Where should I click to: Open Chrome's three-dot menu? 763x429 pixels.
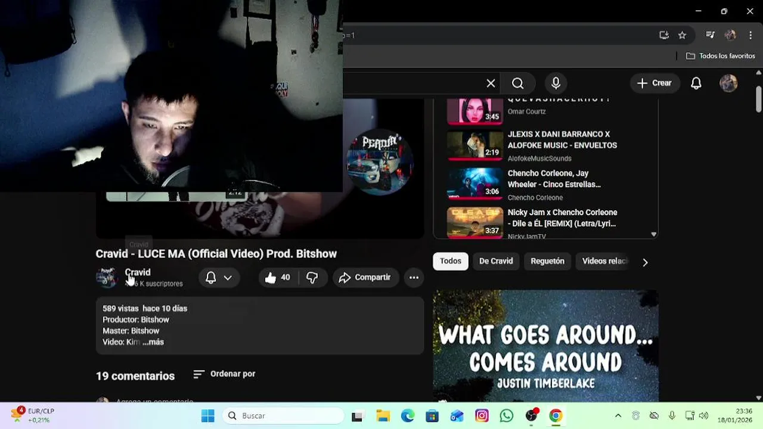click(x=750, y=35)
